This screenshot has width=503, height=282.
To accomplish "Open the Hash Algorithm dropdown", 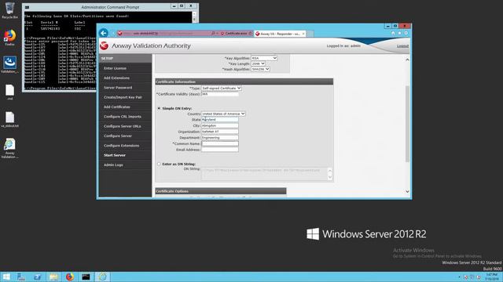I will [x=260, y=69].
